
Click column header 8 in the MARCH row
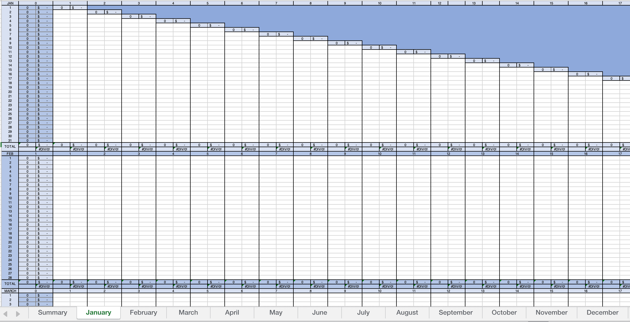pyautogui.click(x=311, y=291)
